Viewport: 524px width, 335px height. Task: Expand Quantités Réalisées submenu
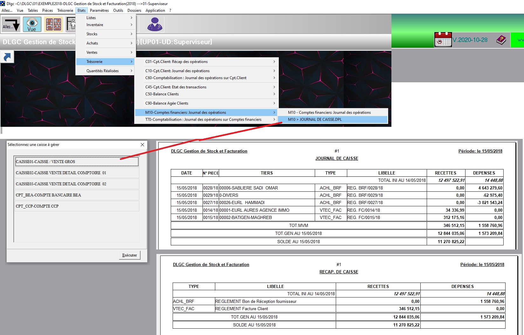pyautogui.click(x=106, y=71)
